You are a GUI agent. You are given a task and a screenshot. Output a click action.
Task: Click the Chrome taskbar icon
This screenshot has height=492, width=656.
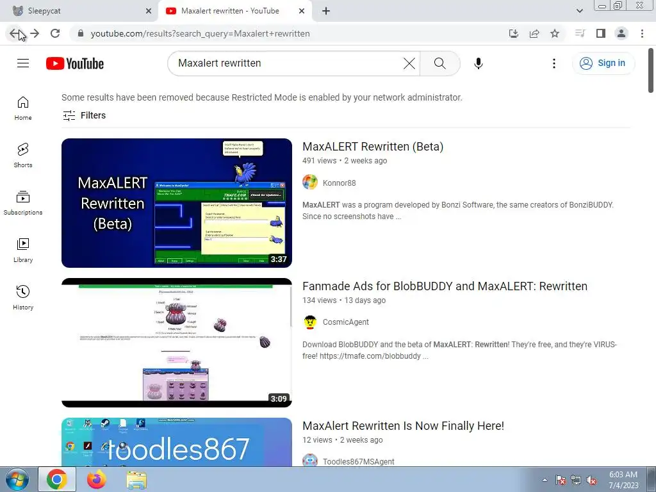pos(57,479)
